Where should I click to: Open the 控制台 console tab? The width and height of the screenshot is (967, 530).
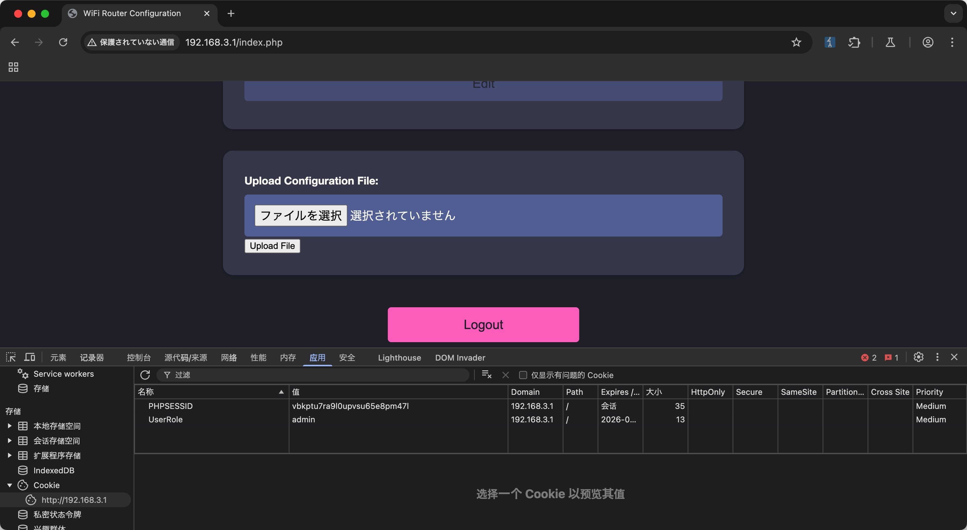[139, 358]
